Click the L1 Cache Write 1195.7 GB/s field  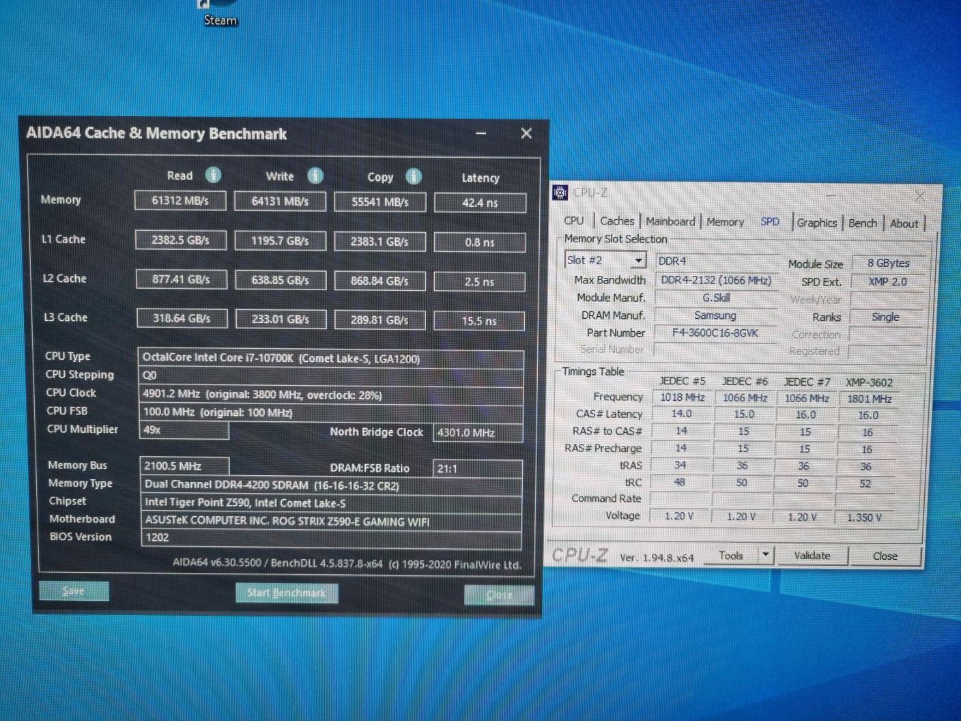coord(280,241)
